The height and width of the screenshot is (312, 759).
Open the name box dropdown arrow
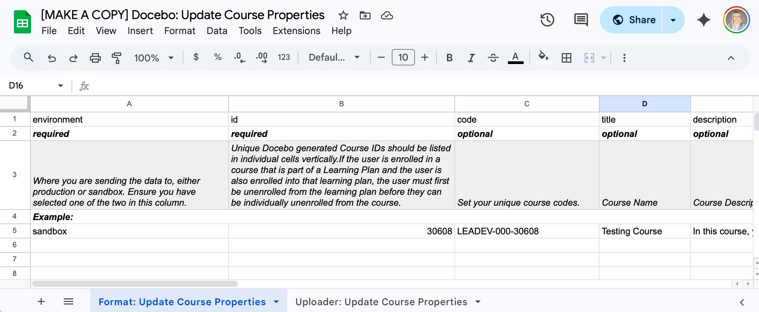click(x=61, y=85)
